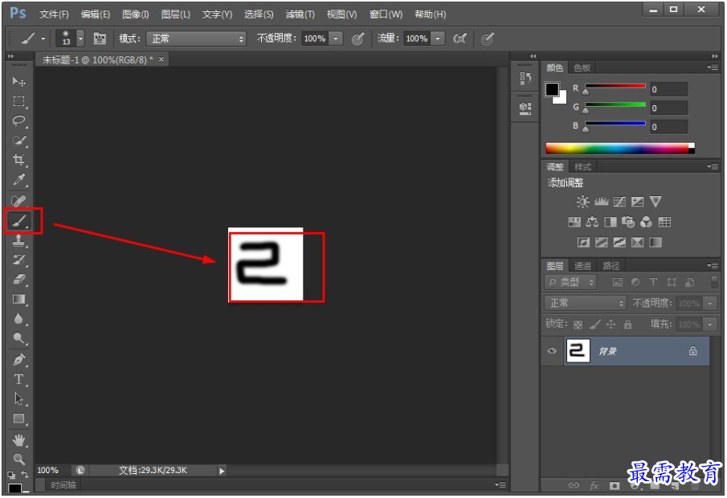
Task: Add a Levels adjustment
Action: click(x=602, y=202)
